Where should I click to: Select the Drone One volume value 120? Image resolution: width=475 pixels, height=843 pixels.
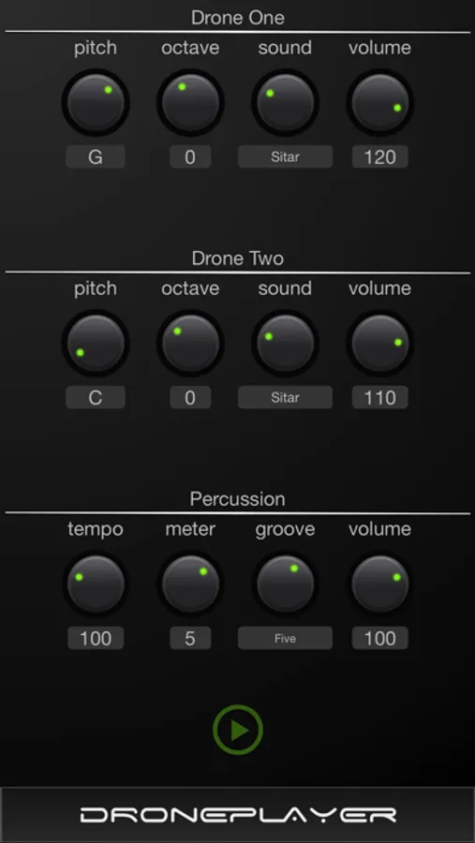point(380,157)
